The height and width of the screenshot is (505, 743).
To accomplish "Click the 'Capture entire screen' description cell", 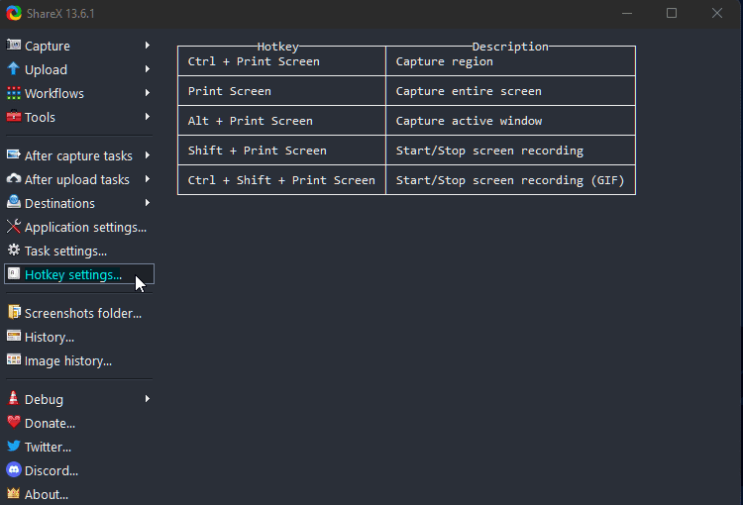I will click(511, 91).
